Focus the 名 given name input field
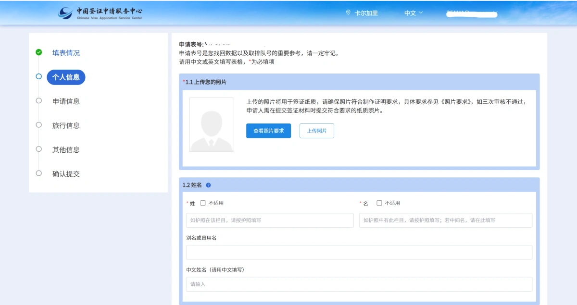Screen dimensions: 577x305 [445, 220]
